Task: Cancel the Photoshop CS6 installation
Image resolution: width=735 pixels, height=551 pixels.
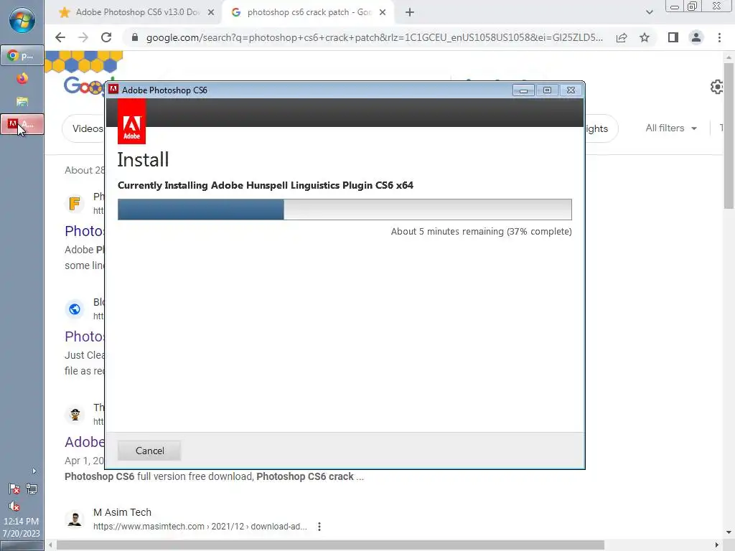Action: click(x=149, y=451)
